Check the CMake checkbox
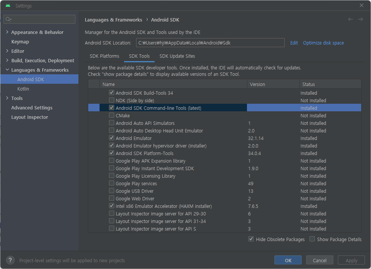The image size is (371, 269). [x=112, y=115]
